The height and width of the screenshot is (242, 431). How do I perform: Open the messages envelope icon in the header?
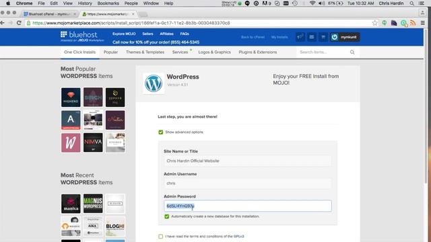click(x=312, y=37)
